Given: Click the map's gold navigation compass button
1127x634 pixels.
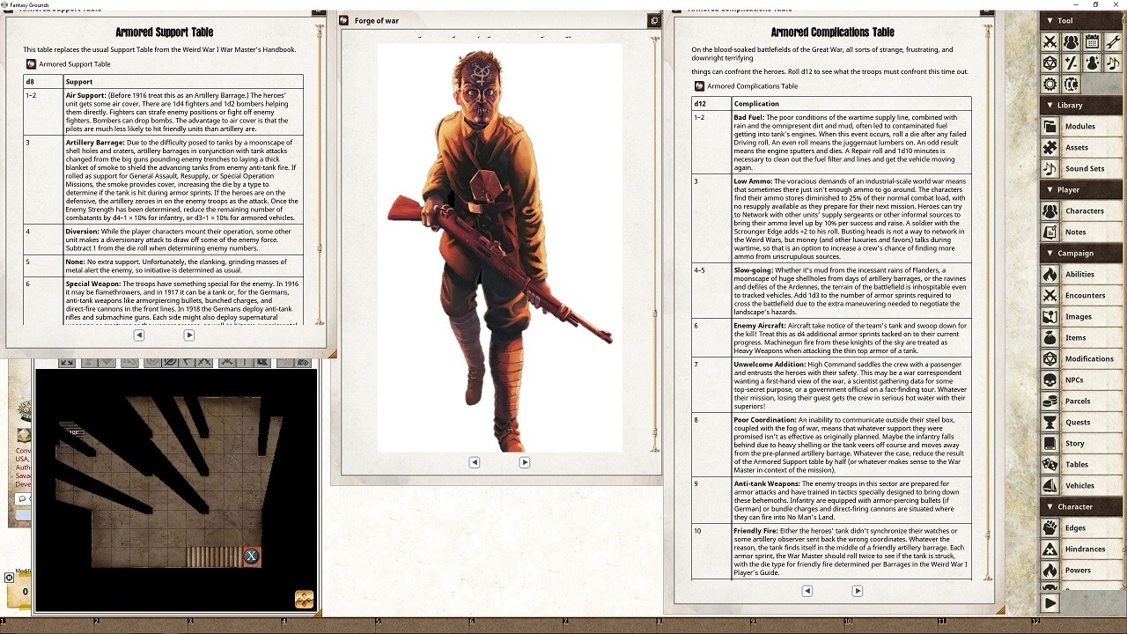Looking at the screenshot, I should (x=304, y=599).
